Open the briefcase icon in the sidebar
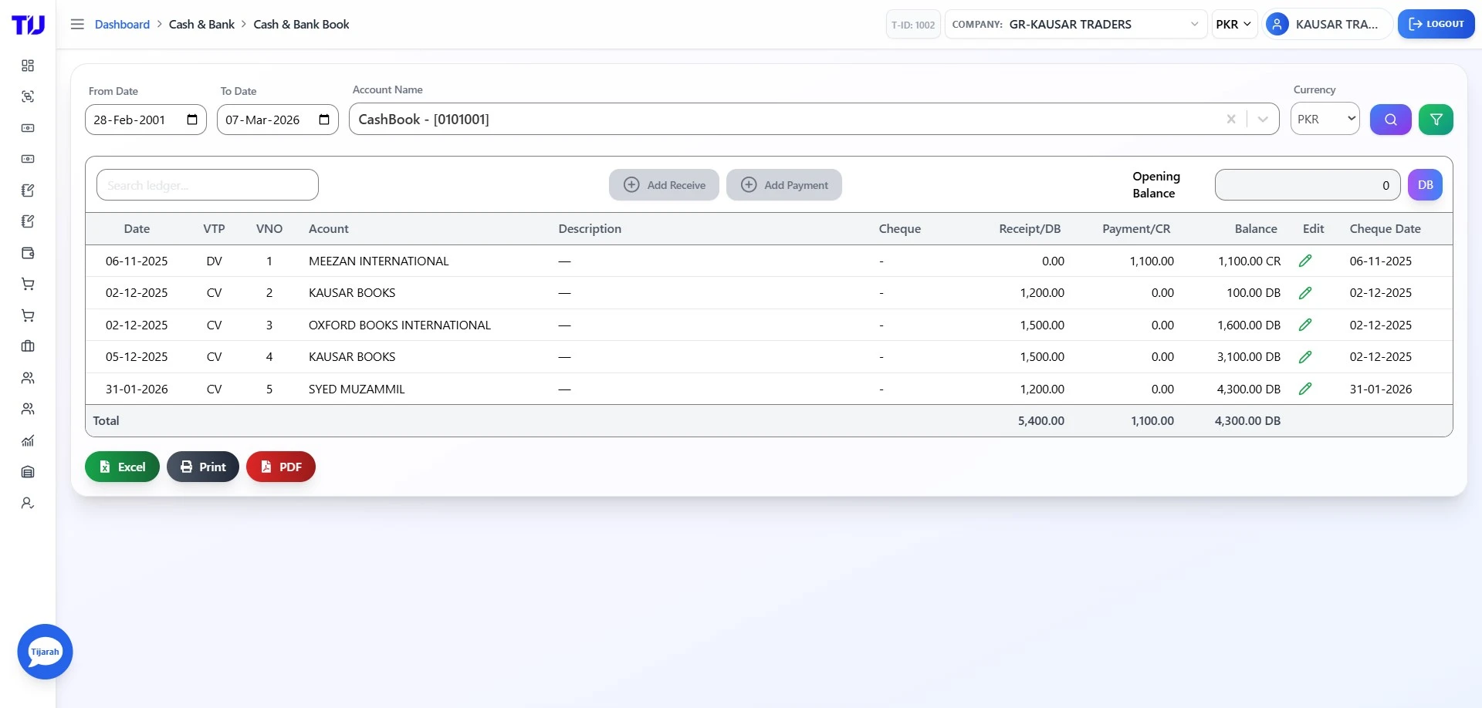The image size is (1482, 708). (x=28, y=346)
